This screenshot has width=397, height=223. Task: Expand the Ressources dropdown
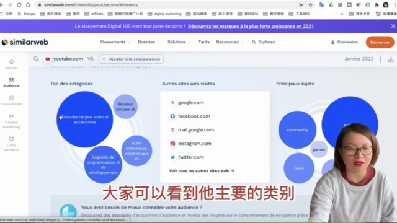tap(230, 42)
